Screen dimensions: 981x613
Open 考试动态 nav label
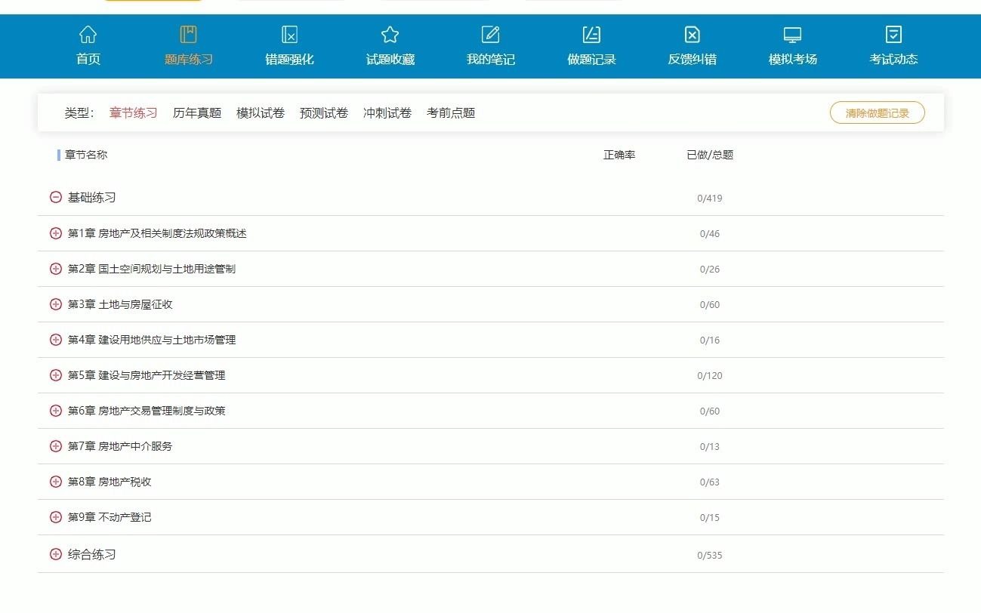pos(893,59)
